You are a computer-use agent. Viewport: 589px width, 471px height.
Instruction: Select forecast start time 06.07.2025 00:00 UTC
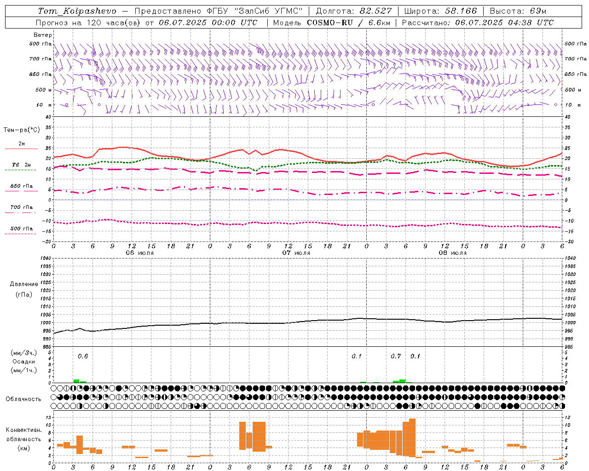coord(208,23)
